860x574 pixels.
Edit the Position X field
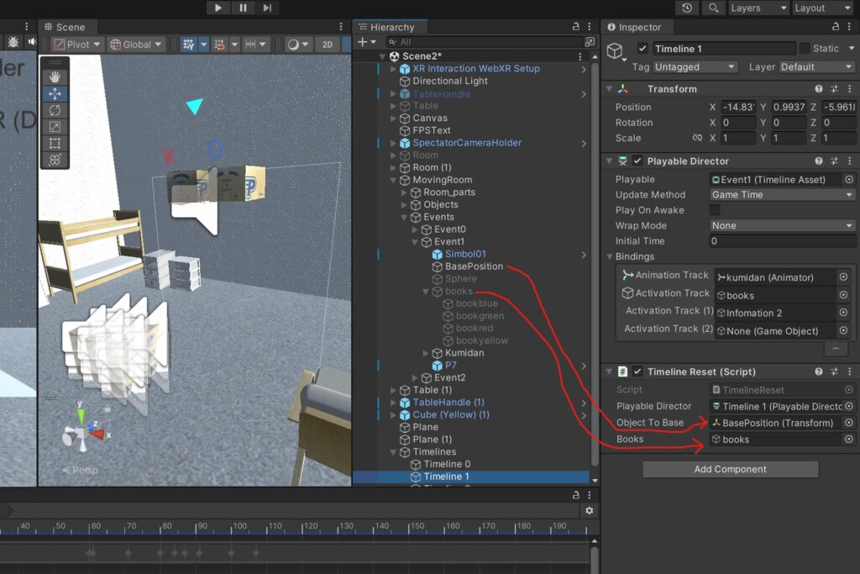coord(738,107)
